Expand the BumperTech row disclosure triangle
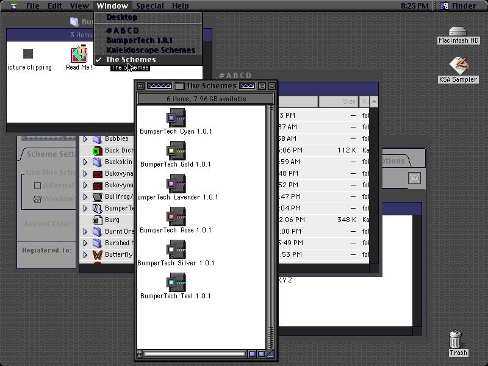Image resolution: width=488 pixels, height=366 pixels. [x=85, y=208]
